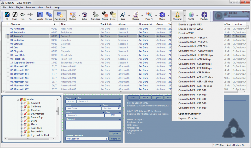Open the Favorites menu
Image resolution: width=251 pixels, height=148 pixels.
[30, 7]
